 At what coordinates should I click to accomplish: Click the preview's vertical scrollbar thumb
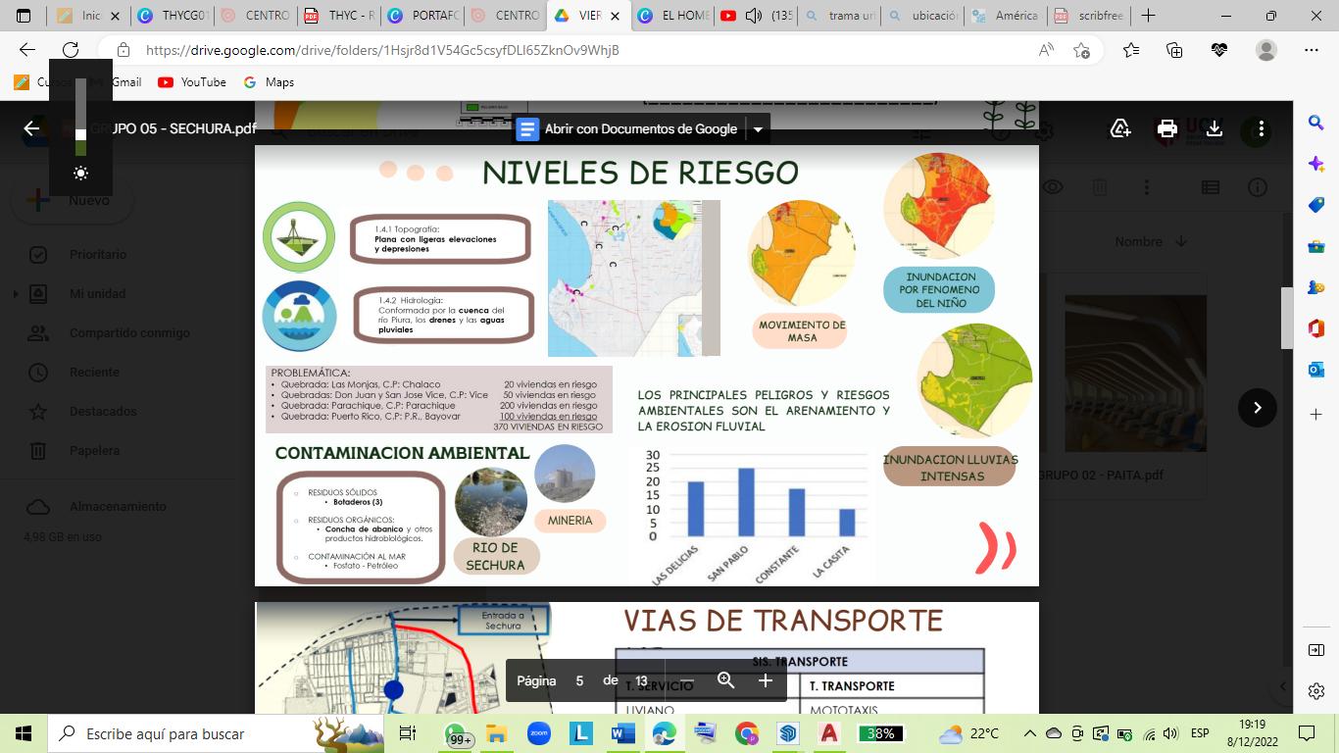pyautogui.click(x=1287, y=319)
